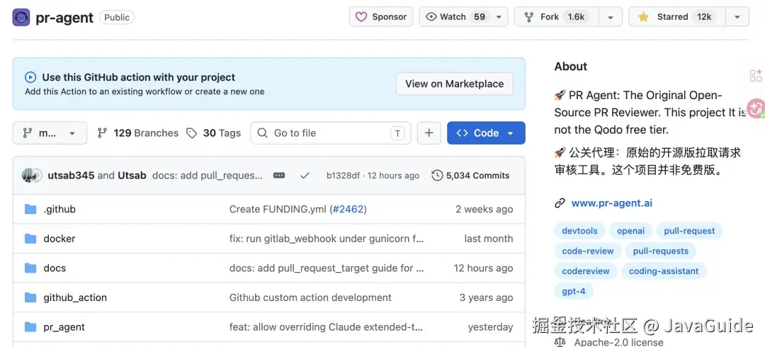Select the gpt-4 topic tag

coord(574,291)
